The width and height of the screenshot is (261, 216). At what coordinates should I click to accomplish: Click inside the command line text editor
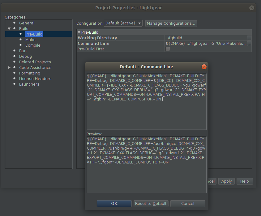[147, 101]
